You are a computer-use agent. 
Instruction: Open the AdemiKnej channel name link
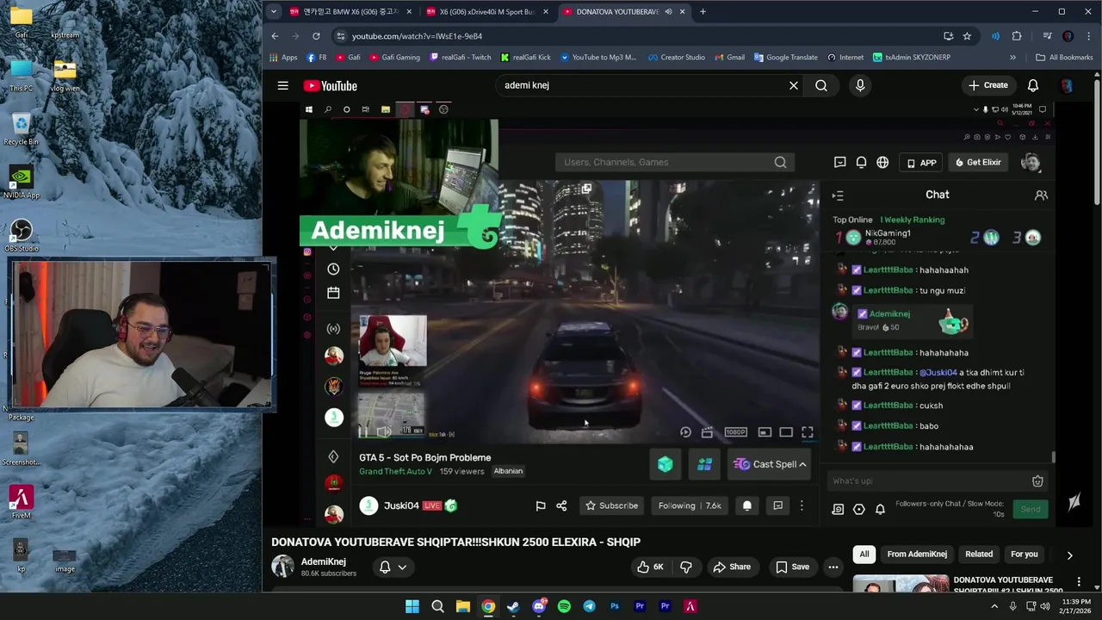[324, 561]
